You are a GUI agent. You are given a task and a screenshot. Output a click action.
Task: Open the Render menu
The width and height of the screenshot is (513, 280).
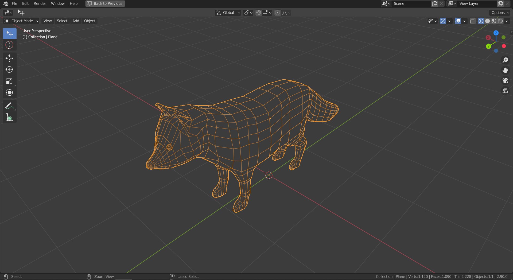point(40,3)
